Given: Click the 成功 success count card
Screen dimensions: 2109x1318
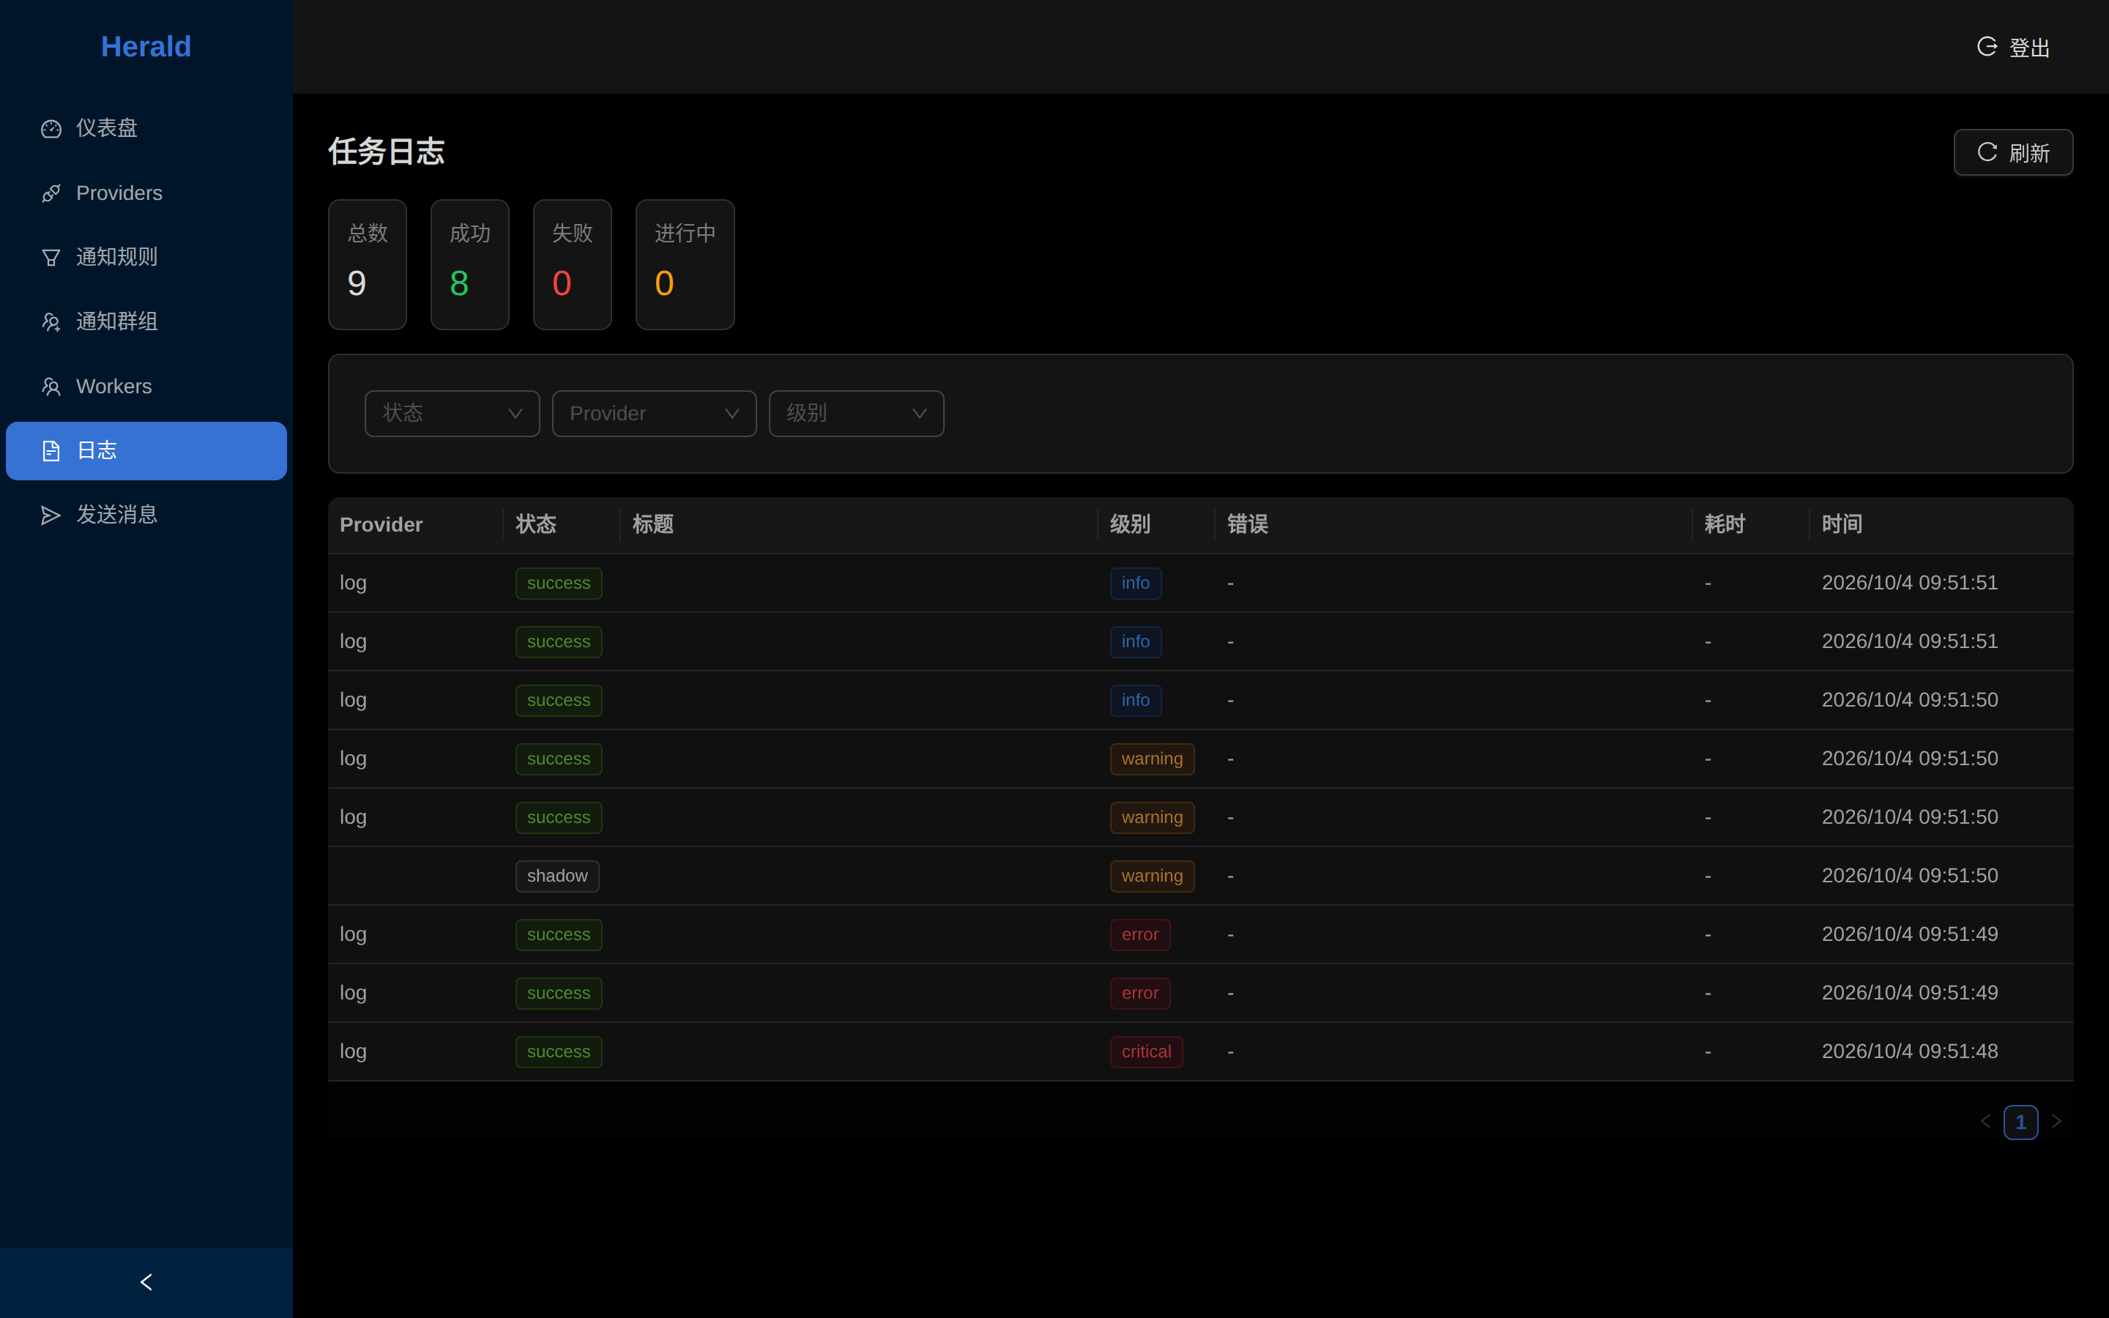Looking at the screenshot, I should pyautogui.click(x=469, y=265).
